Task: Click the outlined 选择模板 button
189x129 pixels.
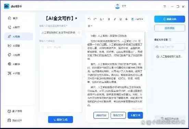Action: [169, 28]
